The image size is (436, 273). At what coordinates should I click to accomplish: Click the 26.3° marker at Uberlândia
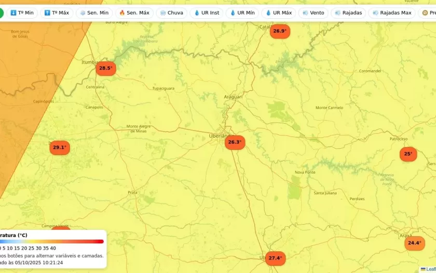235,142
